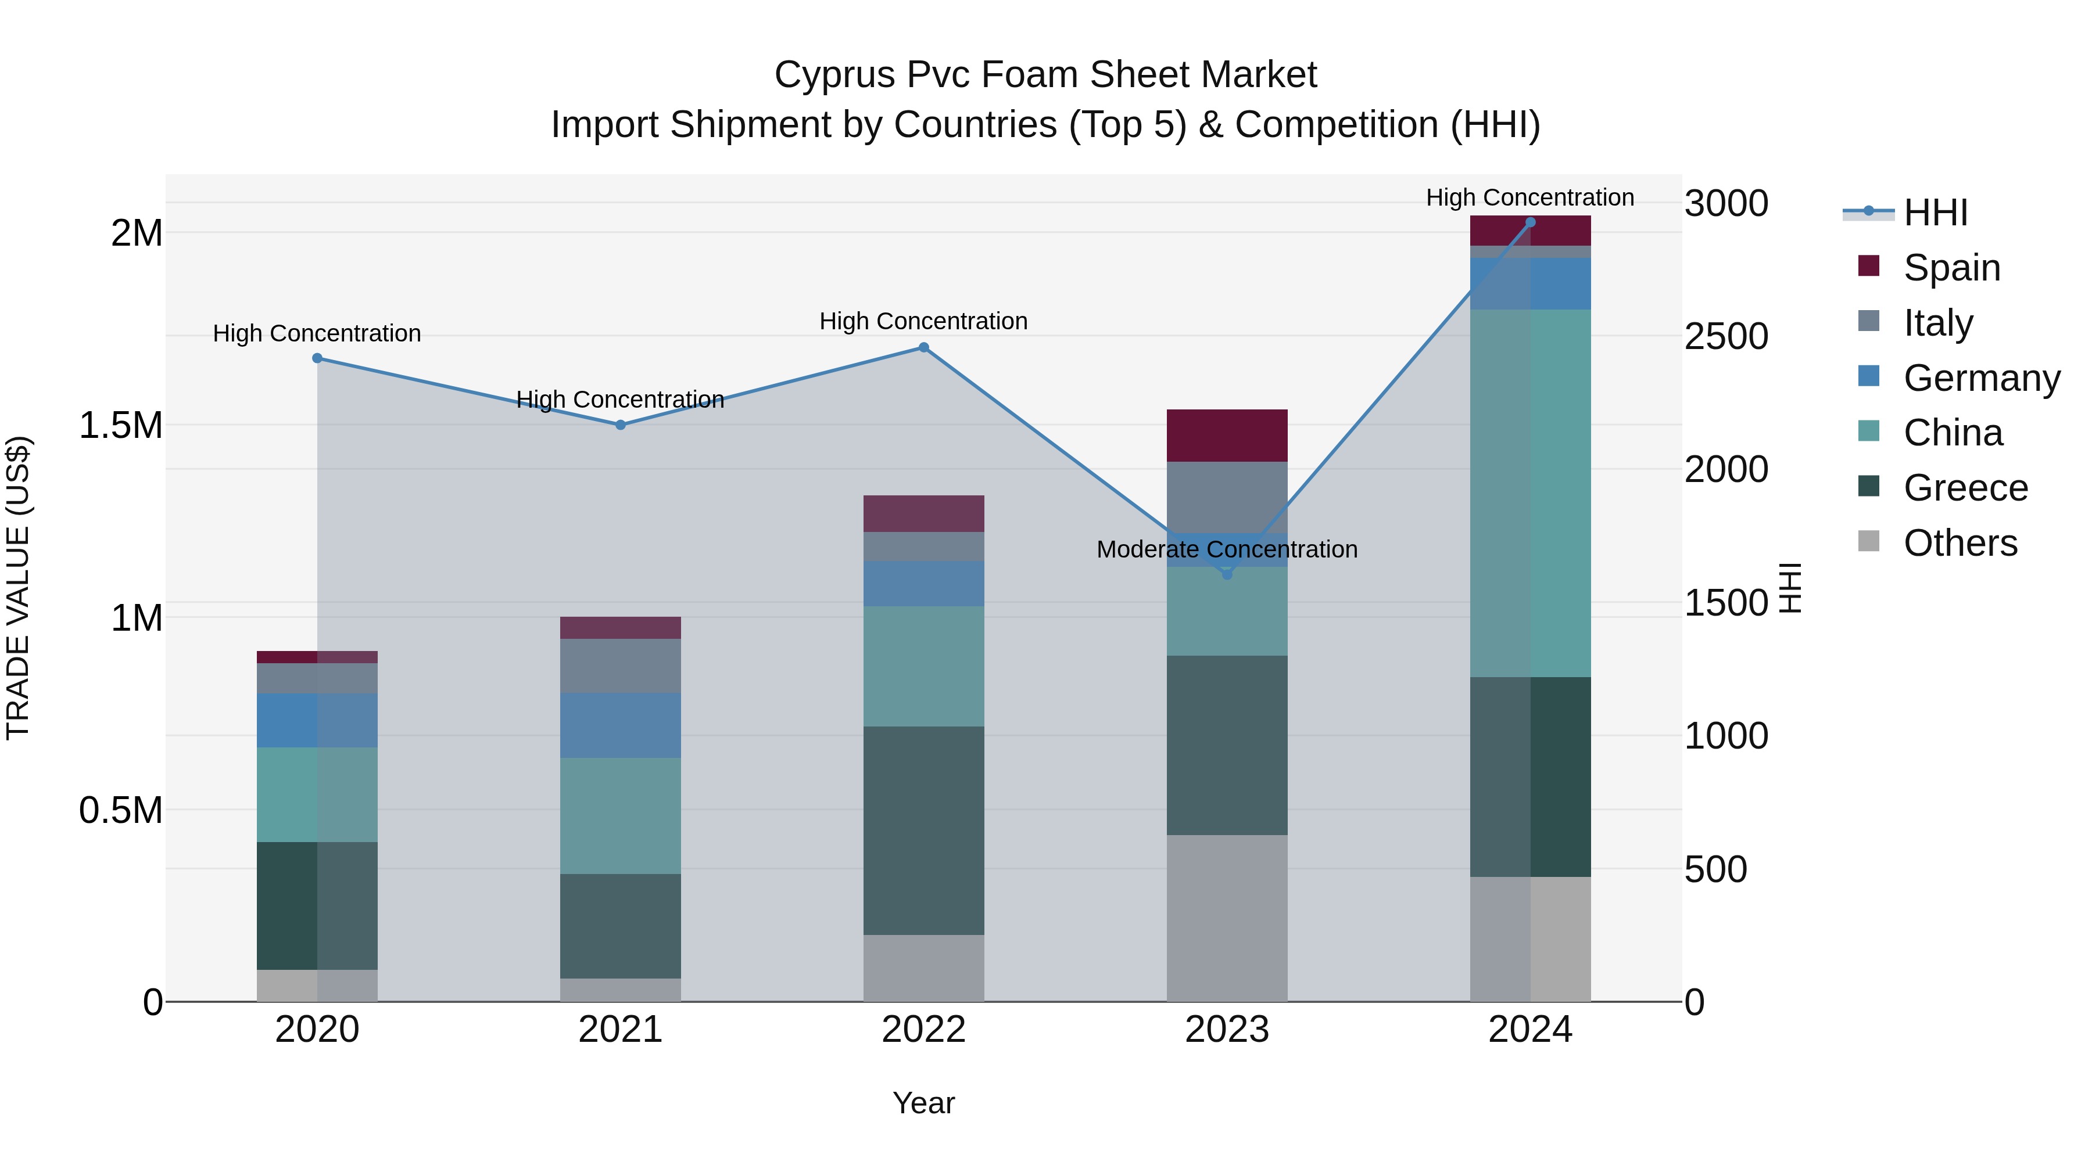Click the 'High Concentration' label above 2022

tap(923, 321)
